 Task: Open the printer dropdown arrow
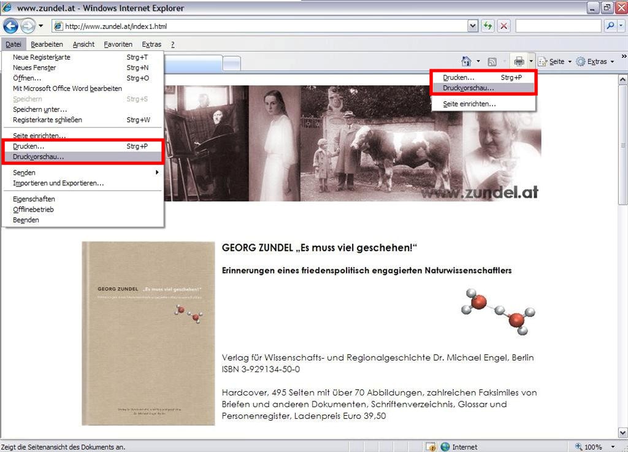point(531,61)
